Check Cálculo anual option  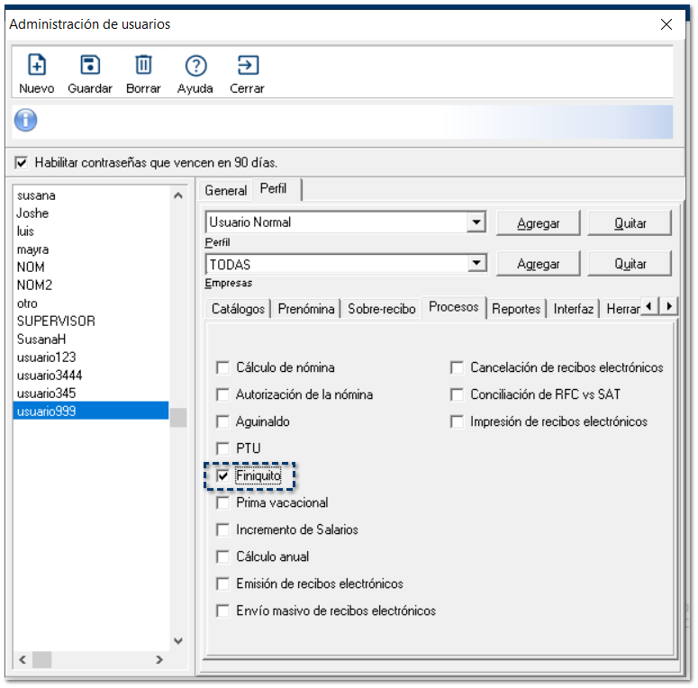(x=222, y=557)
